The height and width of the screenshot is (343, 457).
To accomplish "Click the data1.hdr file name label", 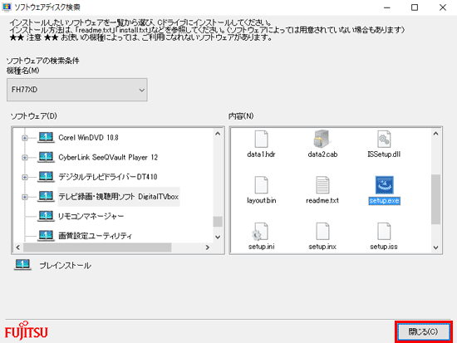I will point(261,154).
